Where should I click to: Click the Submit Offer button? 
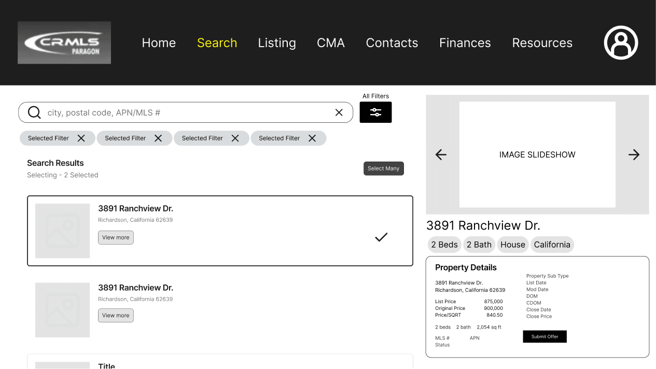coord(545,336)
